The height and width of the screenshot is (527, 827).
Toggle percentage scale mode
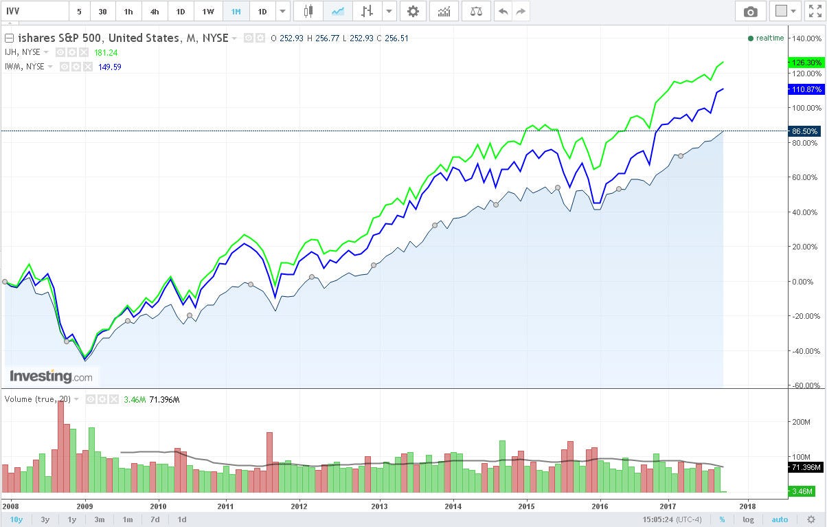pyautogui.click(x=722, y=519)
